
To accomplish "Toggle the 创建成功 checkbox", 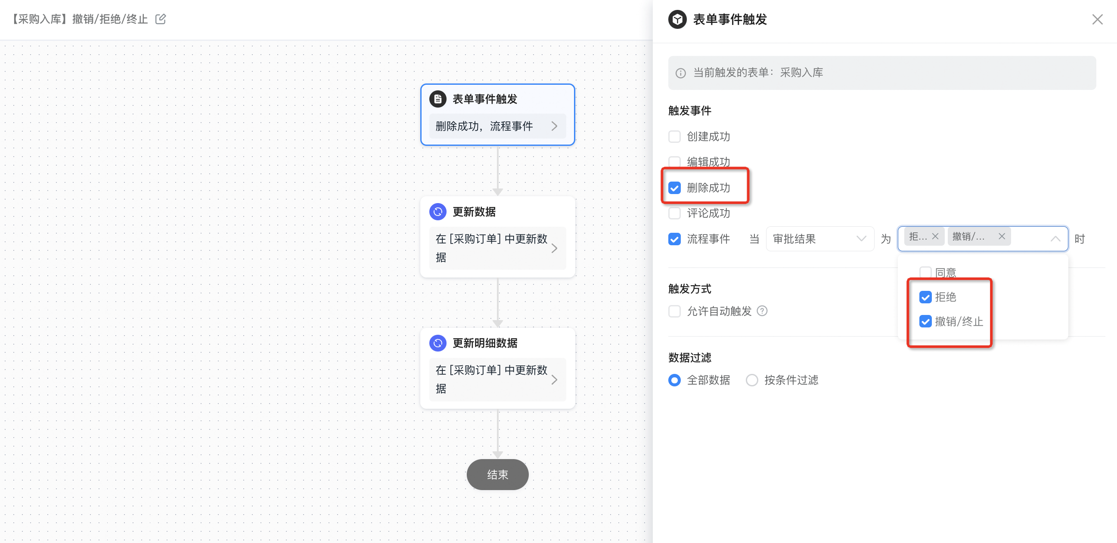I will point(674,136).
